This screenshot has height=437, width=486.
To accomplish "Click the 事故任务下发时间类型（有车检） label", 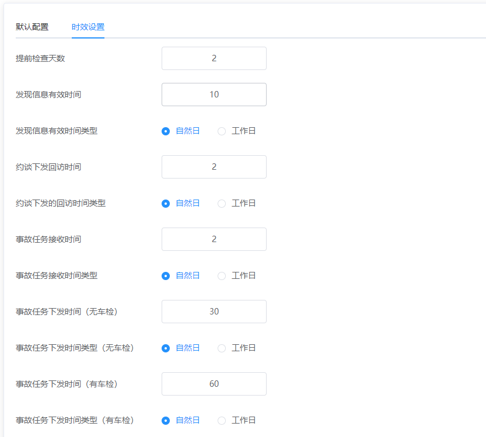I will pos(75,420).
